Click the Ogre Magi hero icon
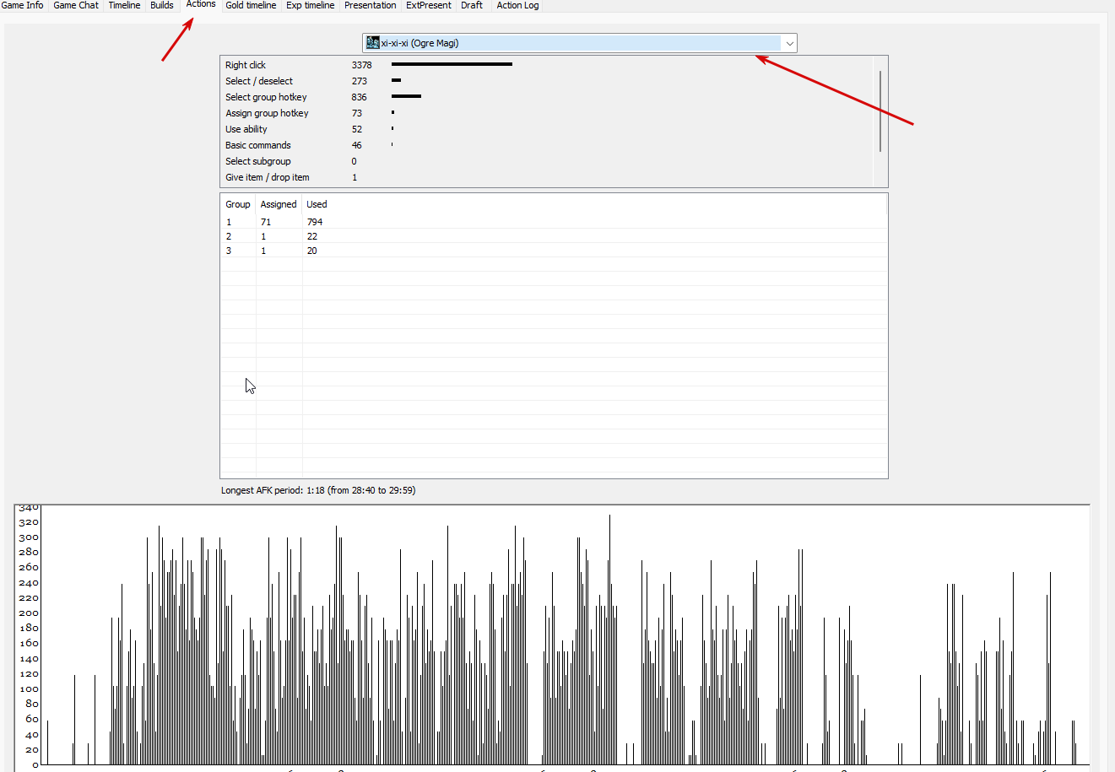 373,43
